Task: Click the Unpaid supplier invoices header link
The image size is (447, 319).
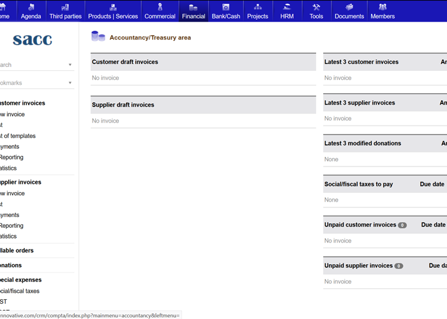Action: [x=358, y=265]
